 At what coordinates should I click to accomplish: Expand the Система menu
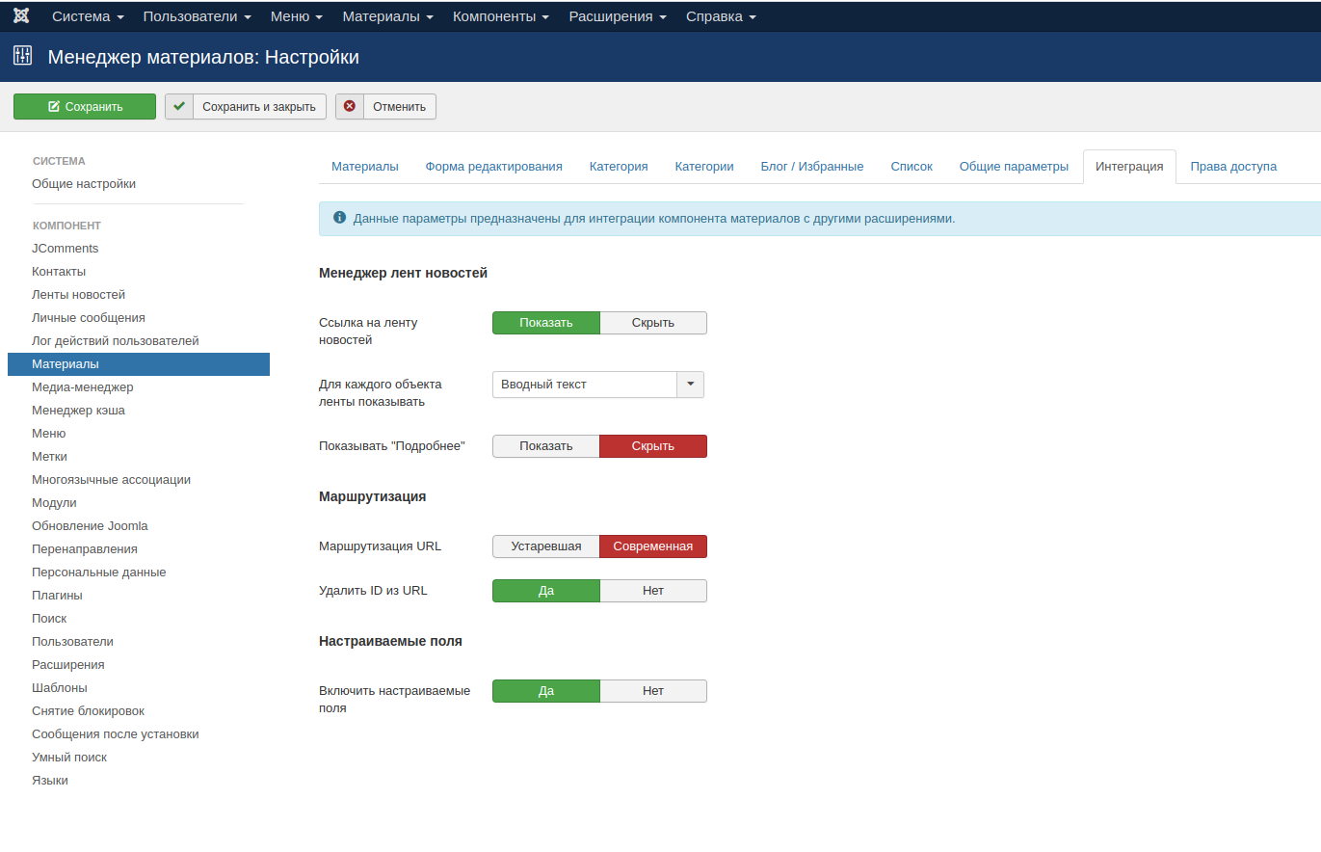click(x=88, y=16)
